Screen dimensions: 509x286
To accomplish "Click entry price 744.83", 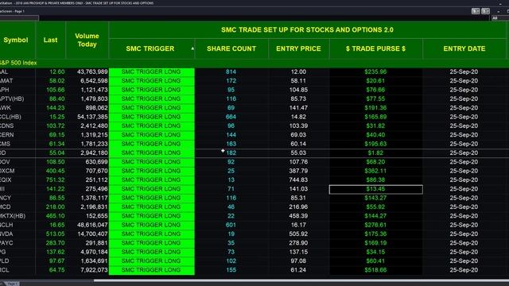I will pyautogui.click(x=298, y=180).
